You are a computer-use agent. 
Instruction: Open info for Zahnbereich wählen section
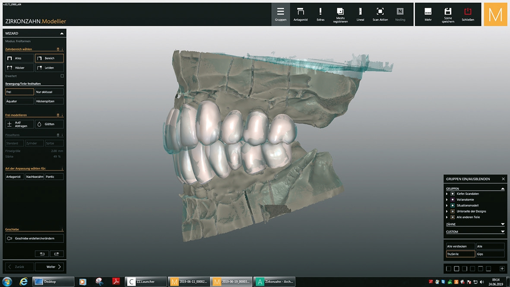click(62, 49)
